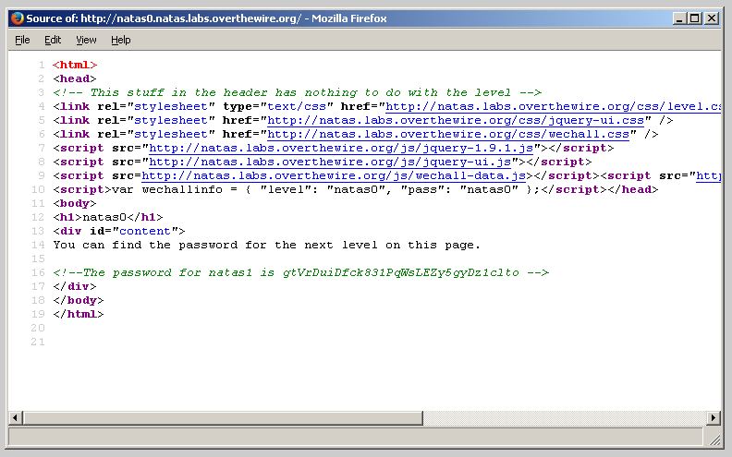Open the View menu
The image size is (732, 457).
tap(86, 40)
